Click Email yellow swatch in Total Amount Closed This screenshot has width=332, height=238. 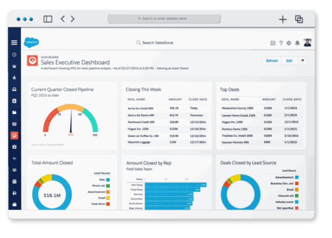click(108, 198)
